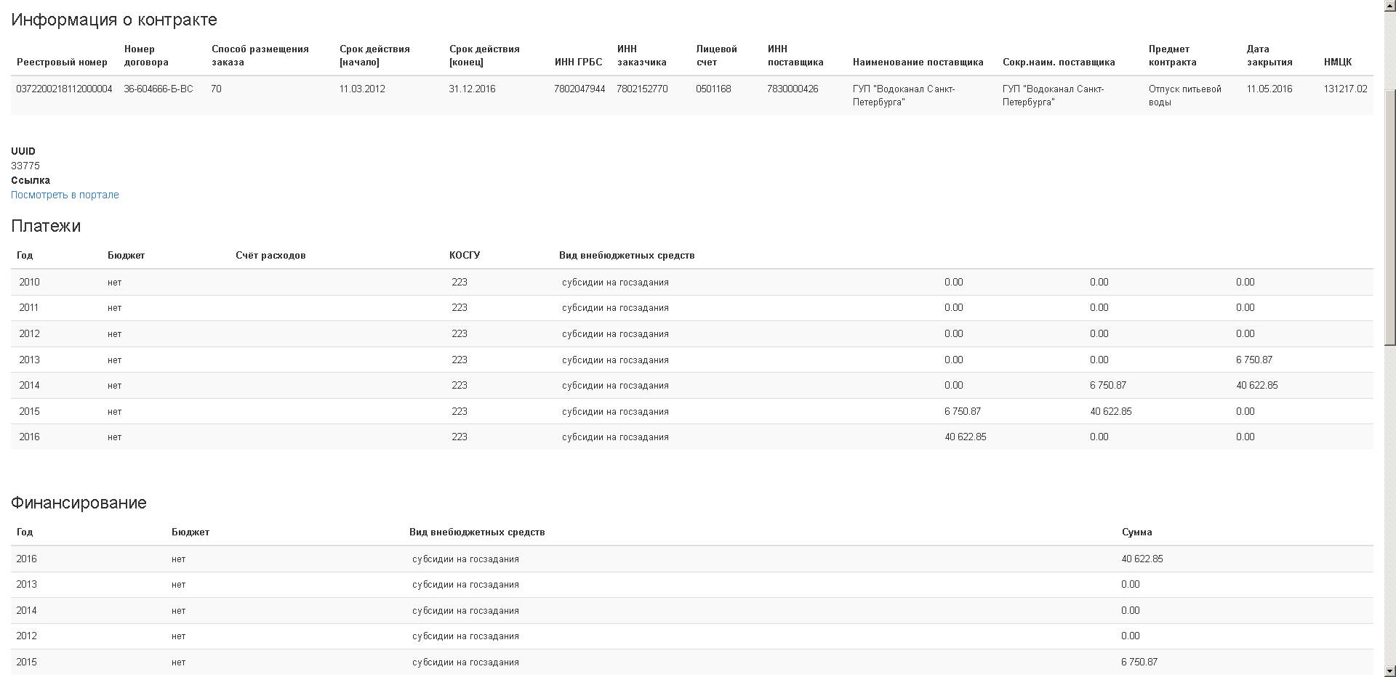Screen dimensions: 1396x677
Task: Click the 'НМЦК' column header
Action: click(x=1337, y=62)
